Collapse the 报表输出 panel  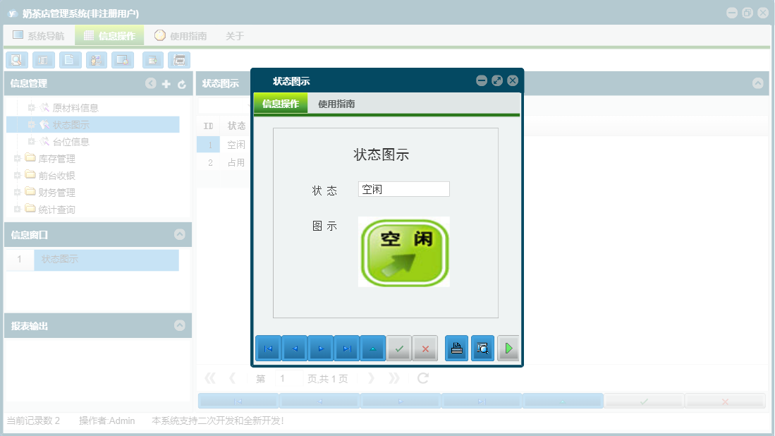point(181,325)
